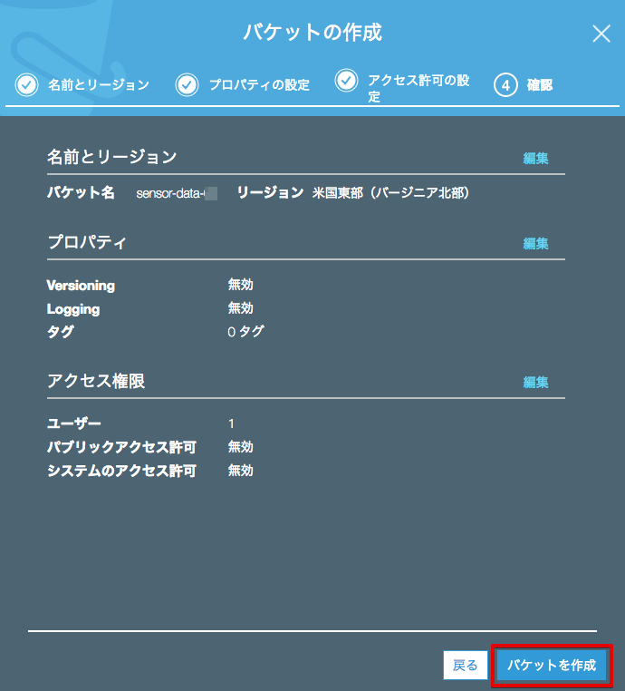This screenshot has width=625, height=691.
Task: Click the 戻る button
Action: coord(466,665)
